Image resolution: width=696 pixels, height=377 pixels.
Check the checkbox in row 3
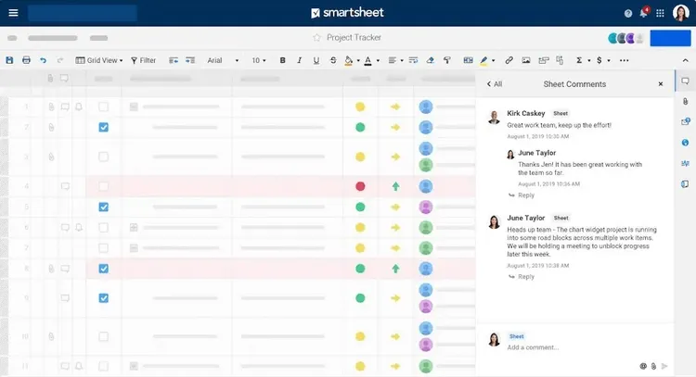coord(103,157)
